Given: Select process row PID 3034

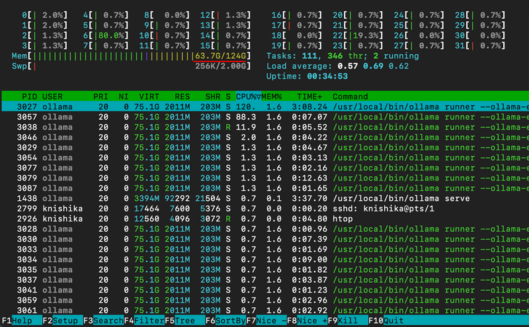Looking at the screenshot, I should pyautogui.click(x=265, y=260).
